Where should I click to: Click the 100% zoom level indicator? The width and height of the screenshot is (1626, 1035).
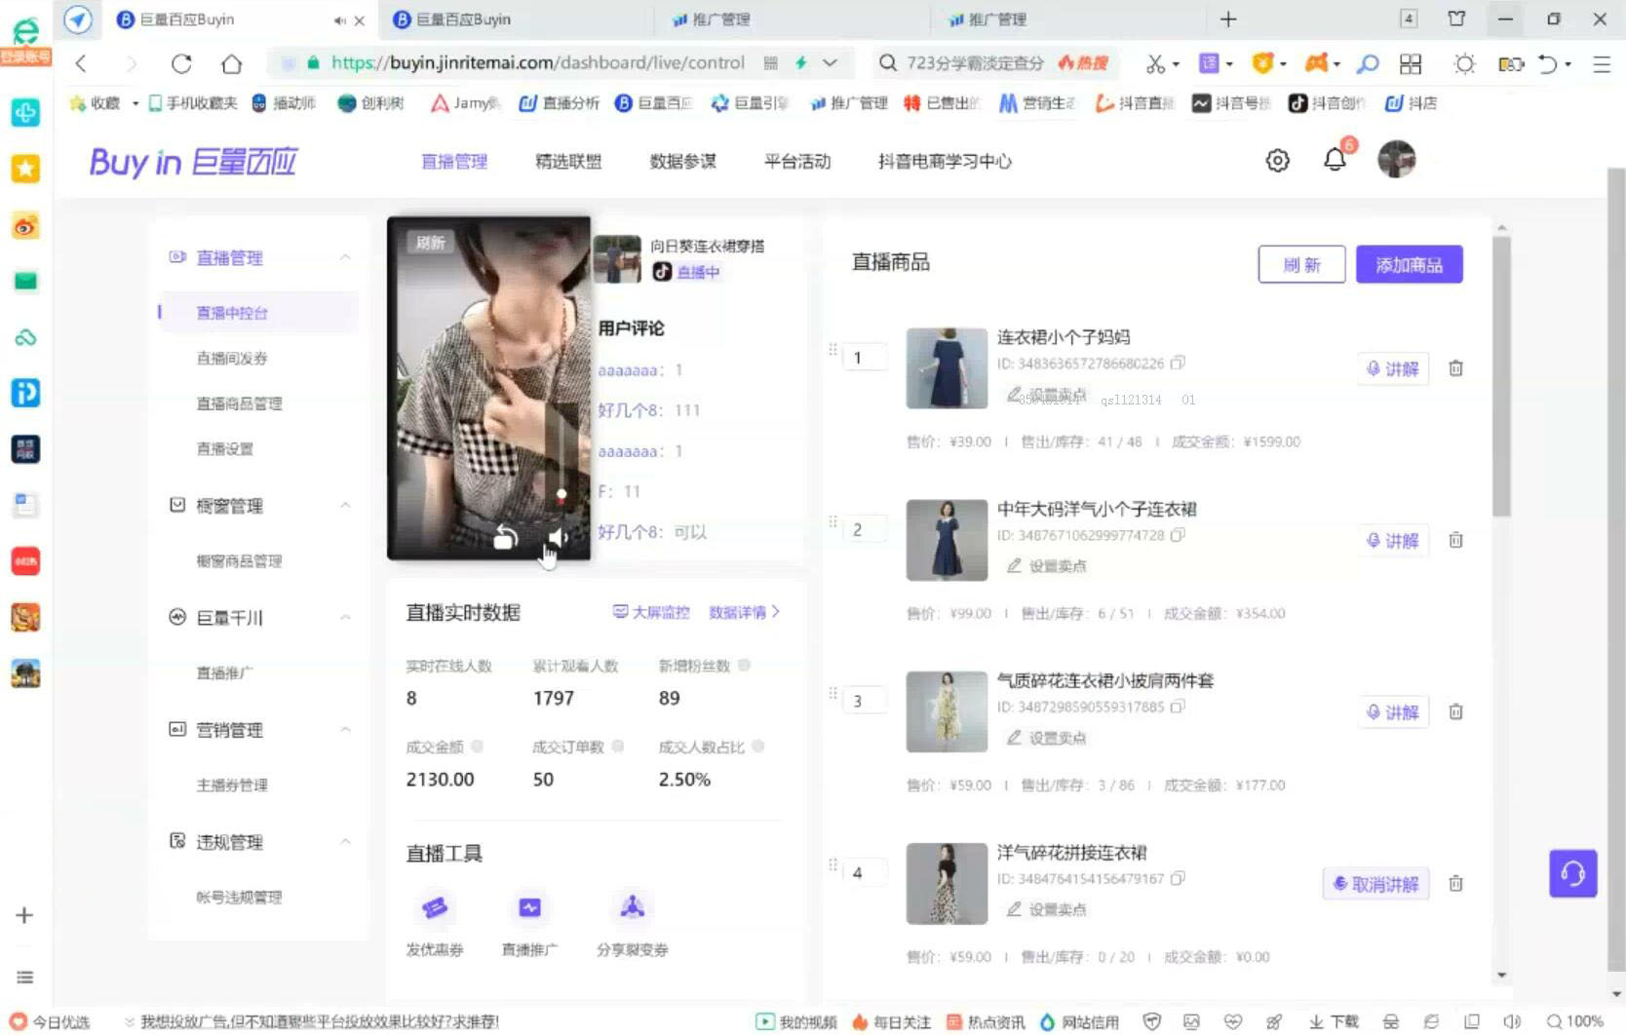(1575, 1021)
